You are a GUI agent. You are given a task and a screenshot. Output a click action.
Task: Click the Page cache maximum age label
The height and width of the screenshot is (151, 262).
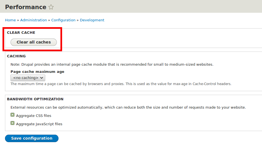click(37, 72)
